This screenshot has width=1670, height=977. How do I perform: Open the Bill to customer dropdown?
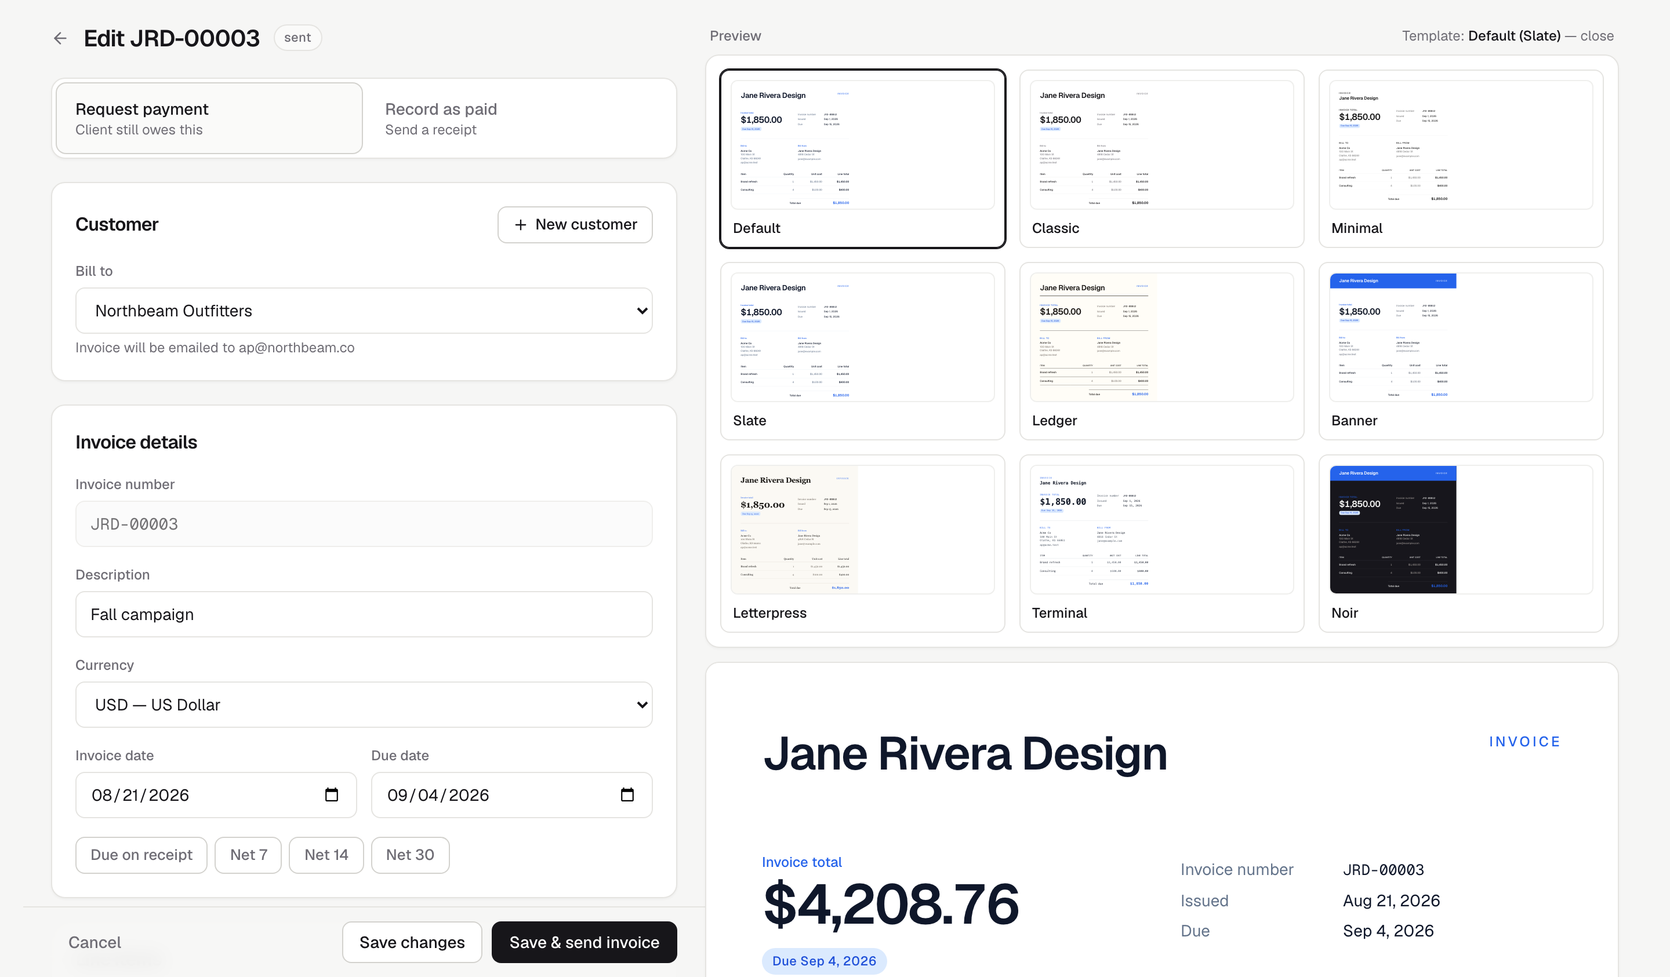[x=364, y=311]
